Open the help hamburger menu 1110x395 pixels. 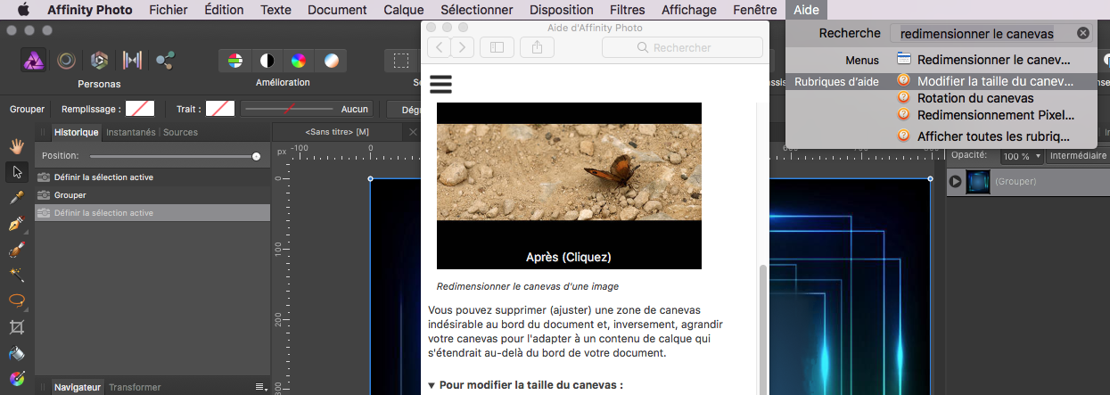pos(440,85)
